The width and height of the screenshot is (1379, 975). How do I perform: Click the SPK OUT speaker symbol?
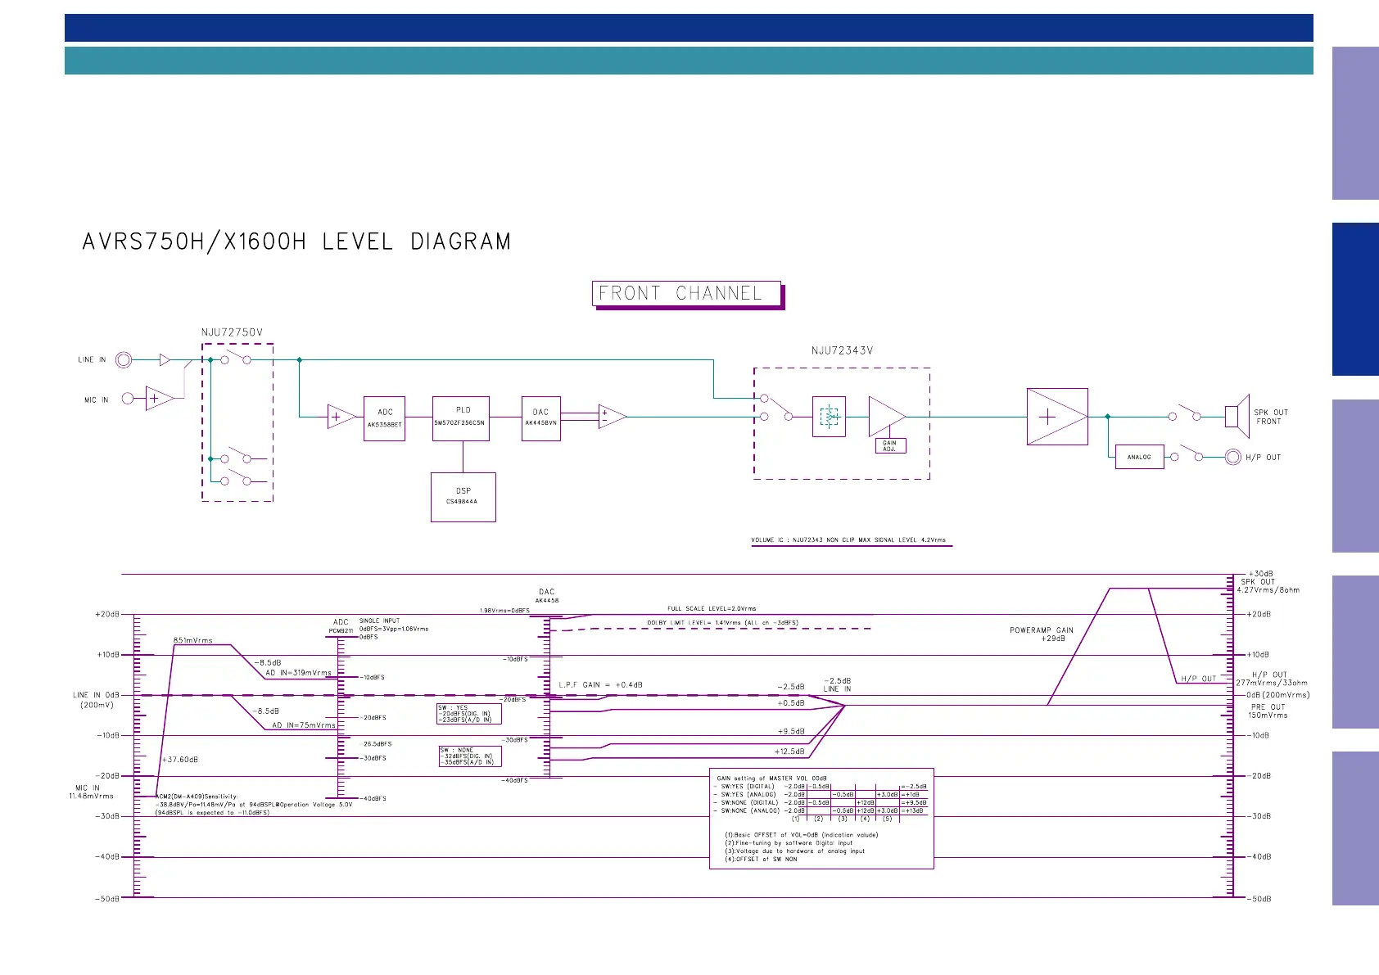[x=1237, y=416]
